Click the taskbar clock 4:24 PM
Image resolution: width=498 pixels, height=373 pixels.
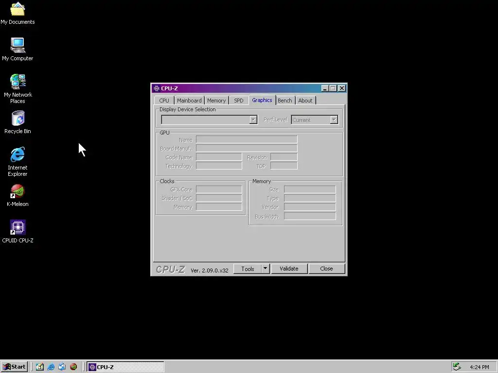479,367
